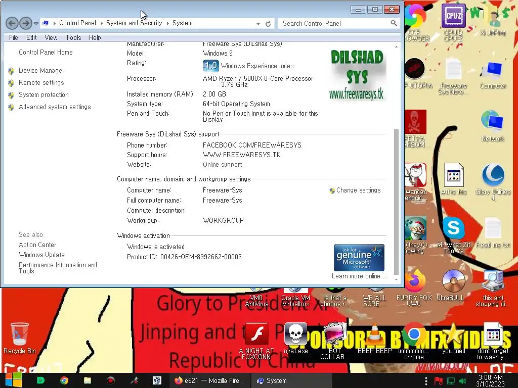Open the Online support website link
Image resolution: width=518 pixels, height=388 pixels.
pyautogui.click(x=223, y=164)
